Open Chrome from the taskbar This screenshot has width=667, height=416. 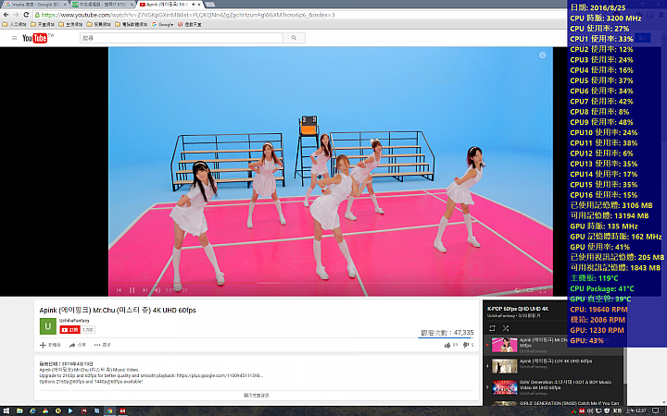tap(109, 410)
